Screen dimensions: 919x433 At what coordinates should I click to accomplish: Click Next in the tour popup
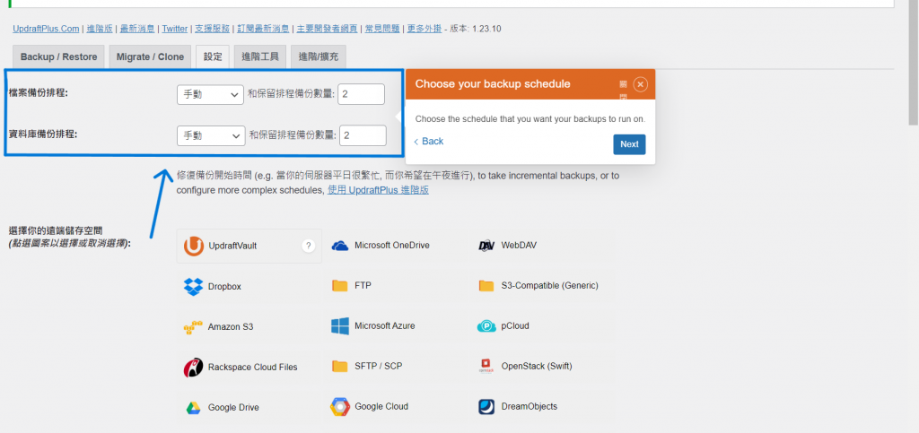629,144
